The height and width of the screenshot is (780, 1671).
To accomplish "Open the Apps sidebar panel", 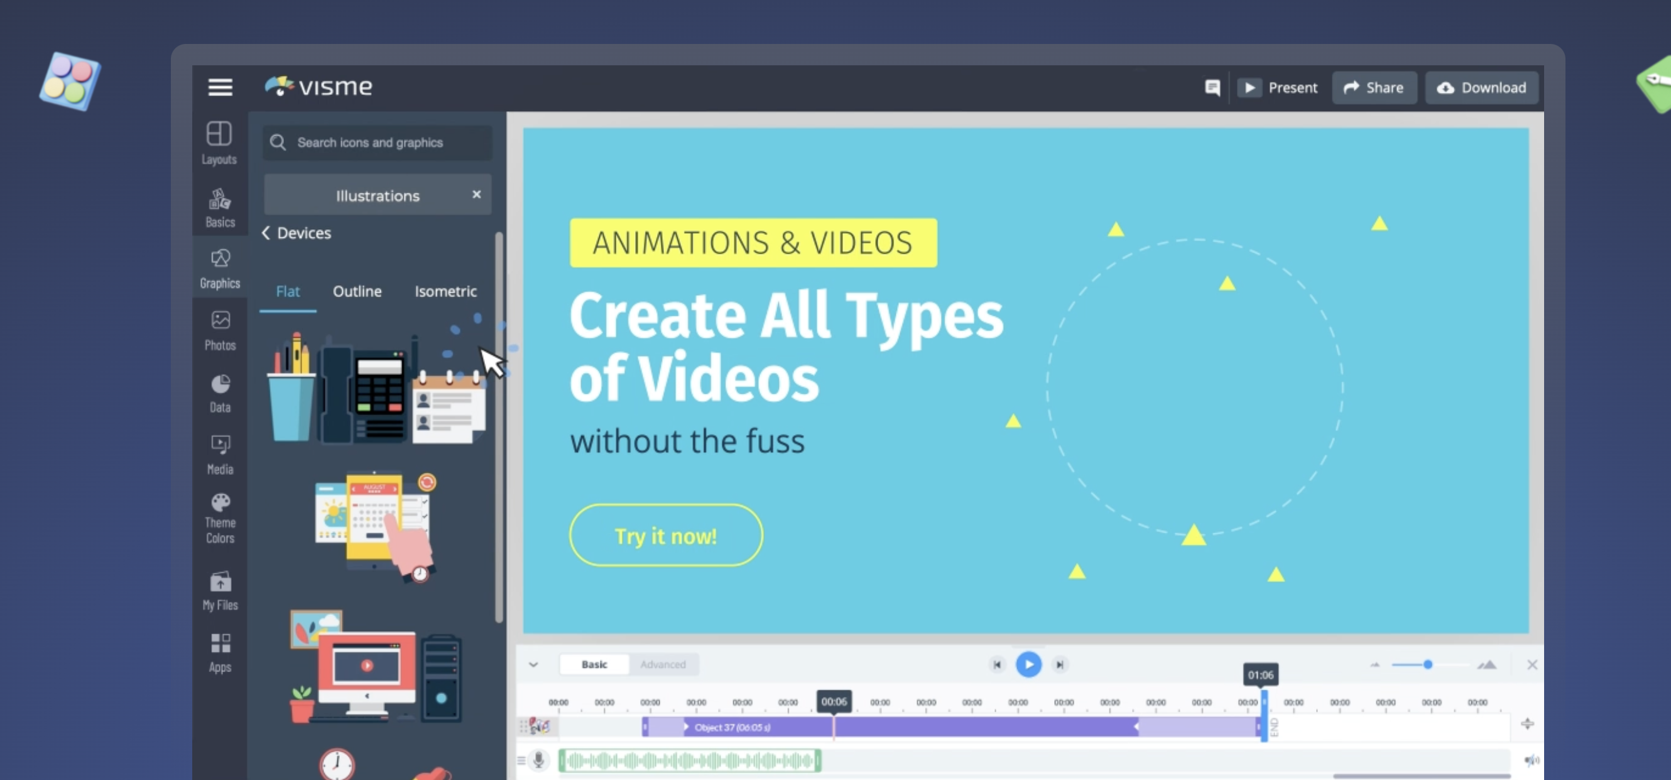I will [x=220, y=653].
